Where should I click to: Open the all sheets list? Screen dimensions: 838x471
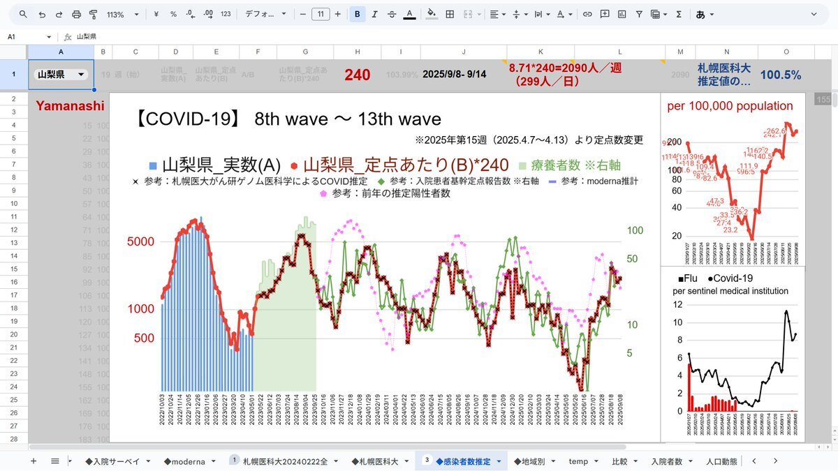(54, 461)
